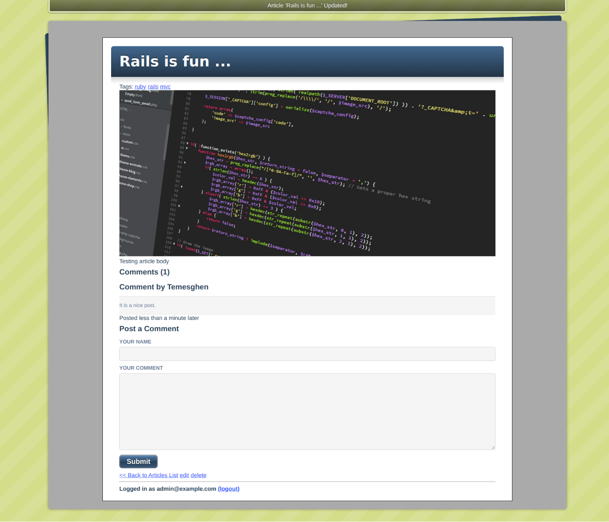
Task: Click 'Comment by Temesghen' heading
Action: (x=164, y=287)
